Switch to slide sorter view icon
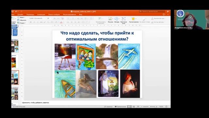209x118 pixels. (x=134, y=107)
